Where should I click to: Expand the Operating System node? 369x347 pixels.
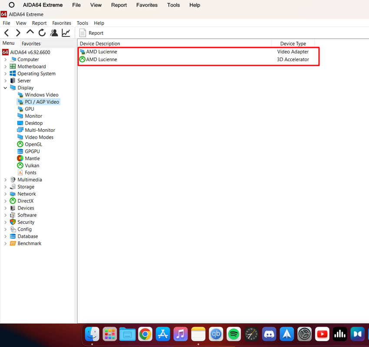pos(5,74)
